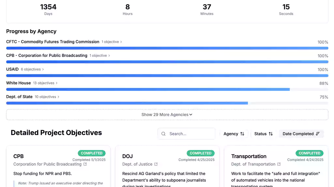Open Corporation for Public Broadcasting link
This screenshot has width=334, height=187.
tap(50, 164)
